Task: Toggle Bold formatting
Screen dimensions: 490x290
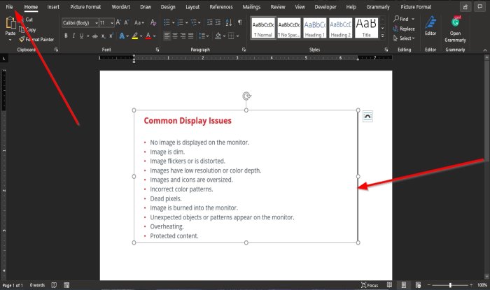Action: 65,35
